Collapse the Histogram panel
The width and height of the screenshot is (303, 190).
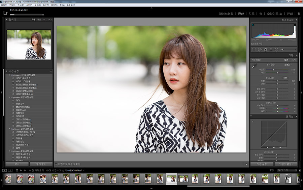296,20
